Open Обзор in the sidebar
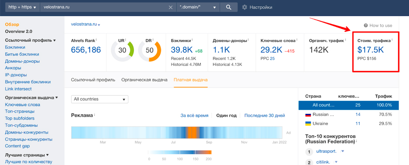409x165 pixels. click(x=12, y=25)
